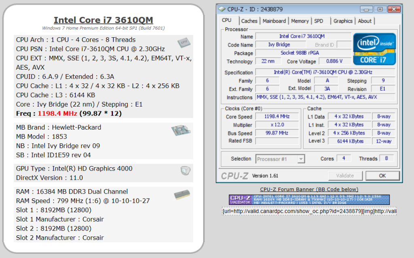Image resolution: width=414 pixels, height=258 pixels.
Task: Click the Ext. Model value 3A
Action: tap(327, 89)
